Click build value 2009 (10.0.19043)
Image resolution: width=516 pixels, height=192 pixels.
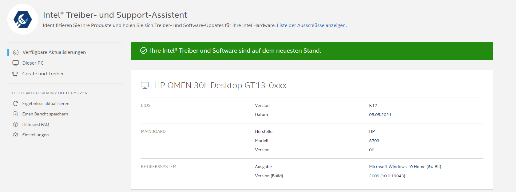point(387,176)
